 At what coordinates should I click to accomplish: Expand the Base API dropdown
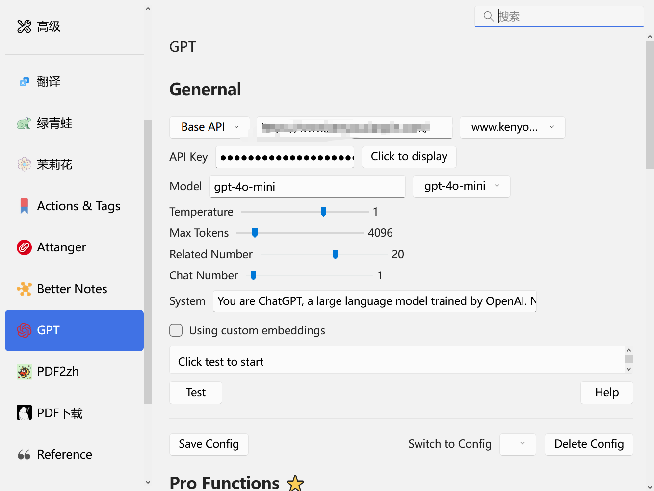click(x=209, y=127)
